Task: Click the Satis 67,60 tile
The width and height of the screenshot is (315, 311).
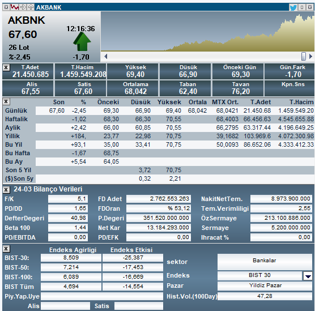Action: coord(80,88)
